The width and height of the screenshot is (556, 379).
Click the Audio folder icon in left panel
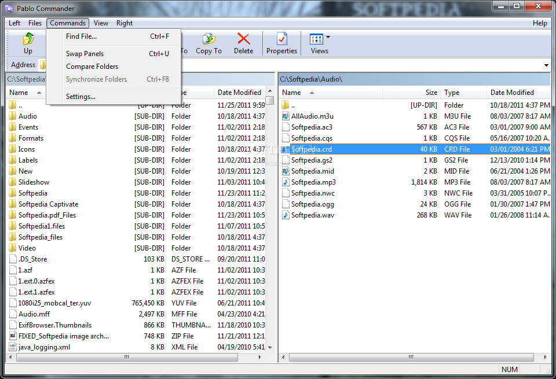coord(12,116)
